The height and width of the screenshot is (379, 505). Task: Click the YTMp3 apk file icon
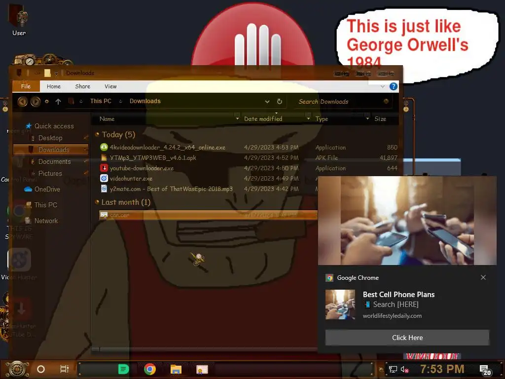click(x=104, y=157)
